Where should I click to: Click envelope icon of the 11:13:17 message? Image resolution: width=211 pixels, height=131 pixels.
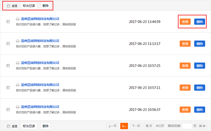(18, 41)
